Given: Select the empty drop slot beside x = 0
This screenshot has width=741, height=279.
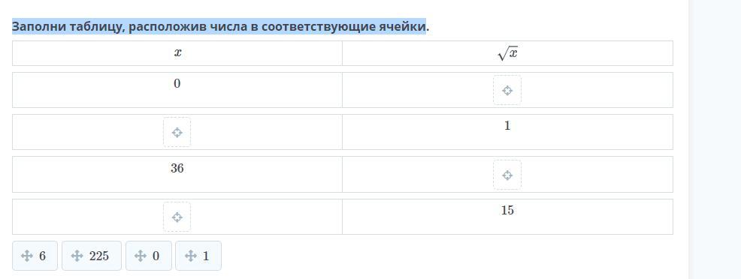Looking at the screenshot, I should click(x=507, y=90).
